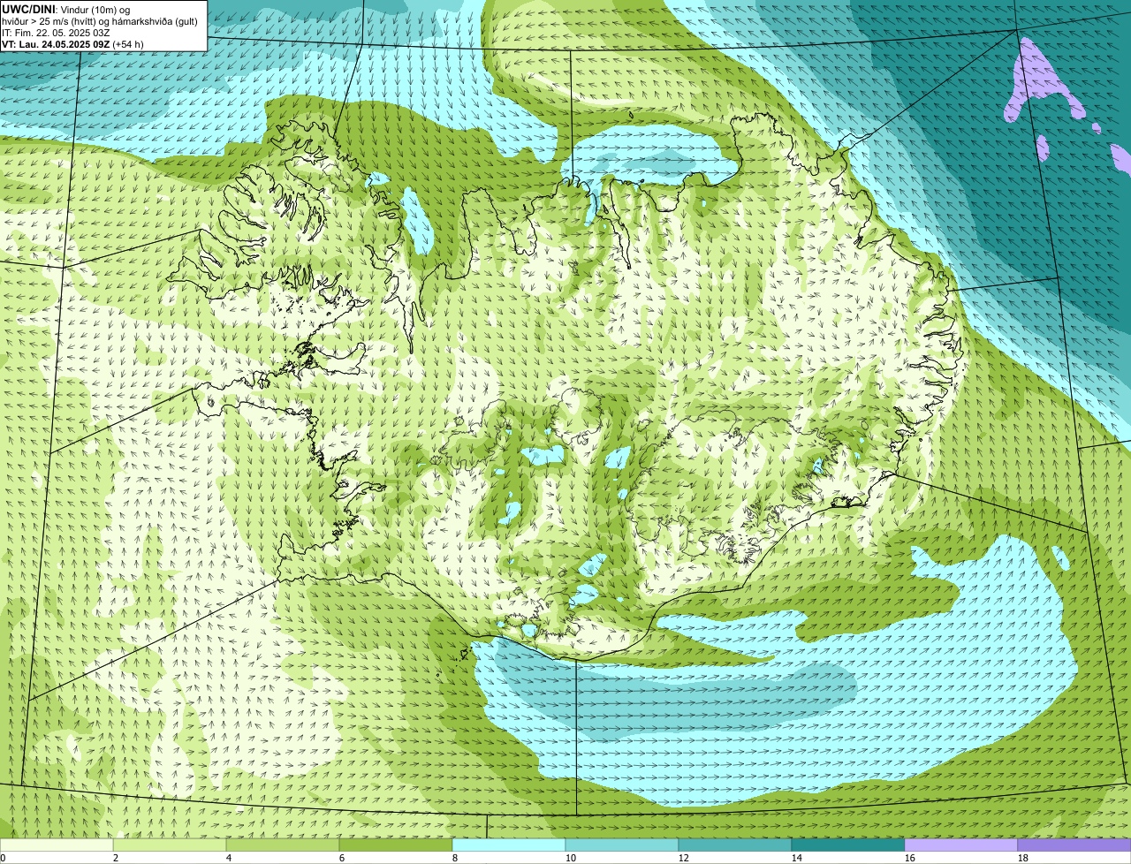Click the title line 'UWC/DINI: Vindur (10m) og'
The width and height of the screenshot is (1131, 864).
[66, 10]
